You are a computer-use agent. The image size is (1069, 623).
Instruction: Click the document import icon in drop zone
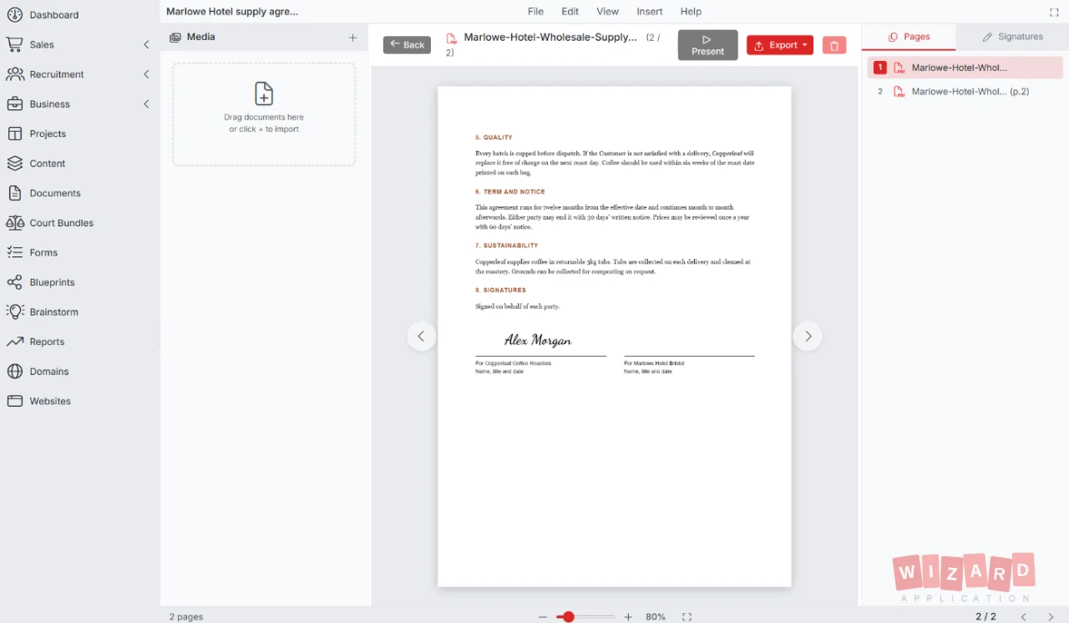(264, 94)
